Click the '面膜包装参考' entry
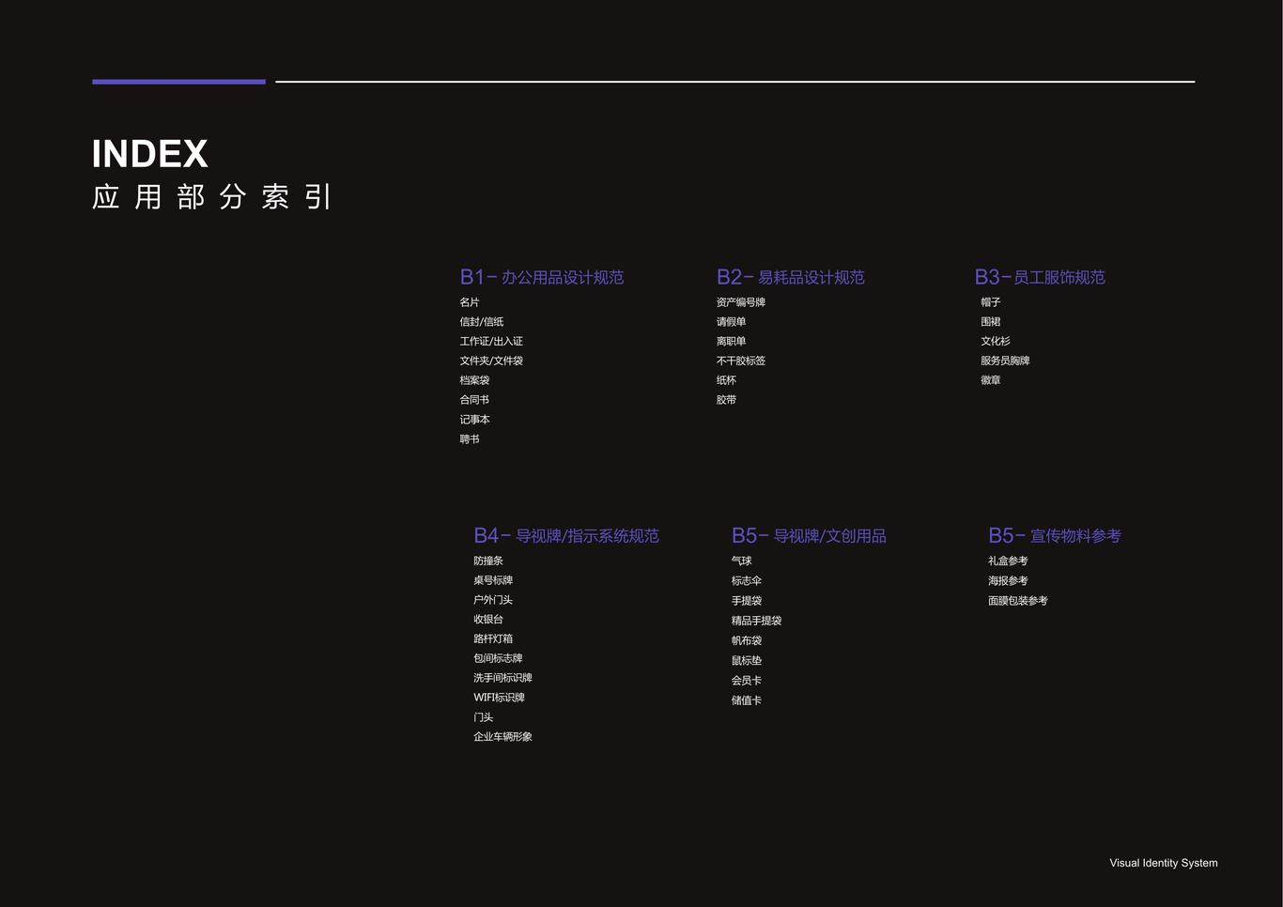This screenshot has height=907, width=1283. coord(1018,601)
